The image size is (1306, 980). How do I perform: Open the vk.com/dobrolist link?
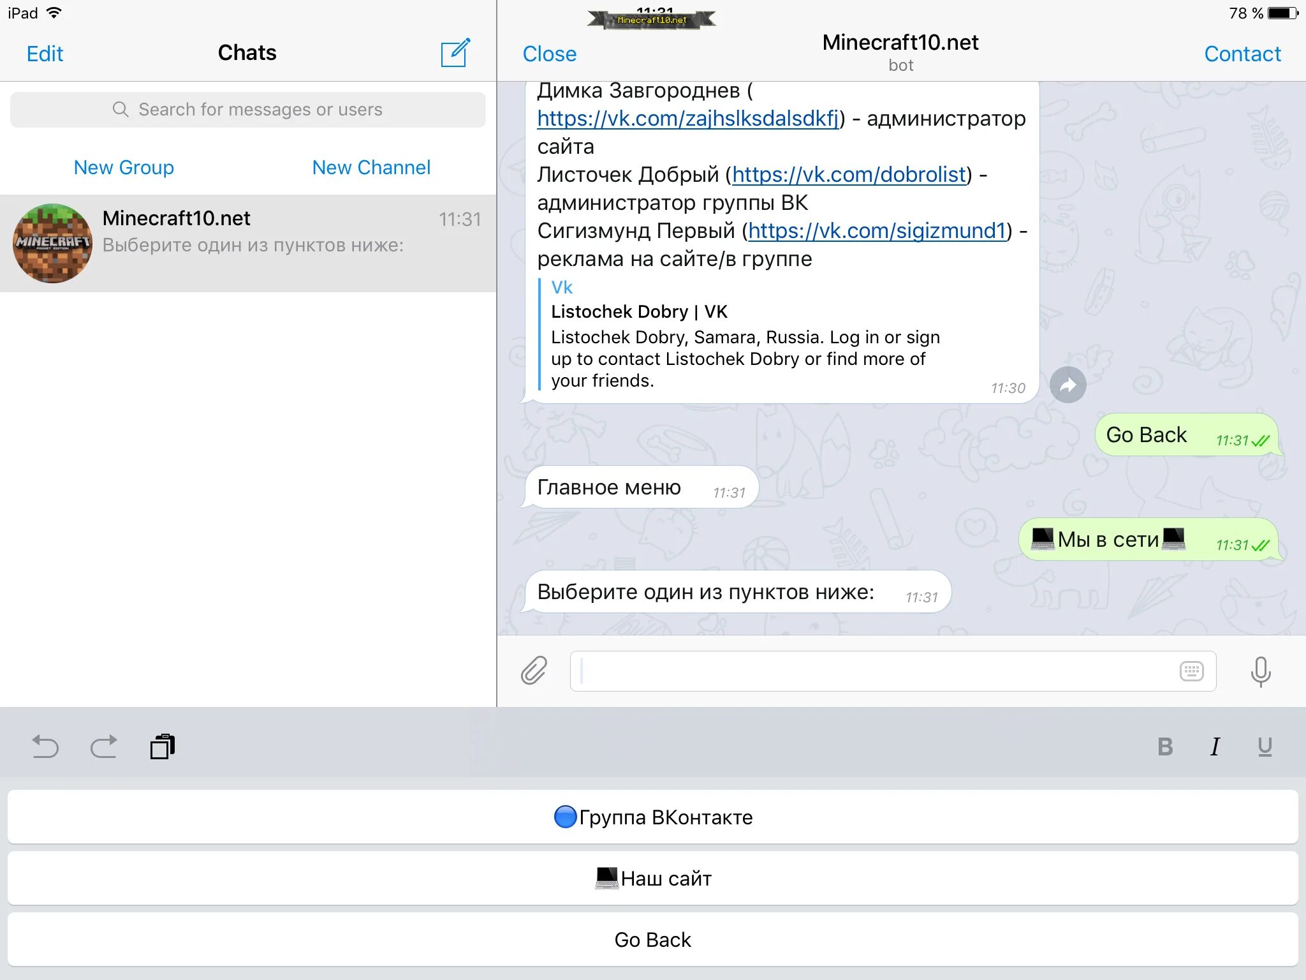(849, 175)
